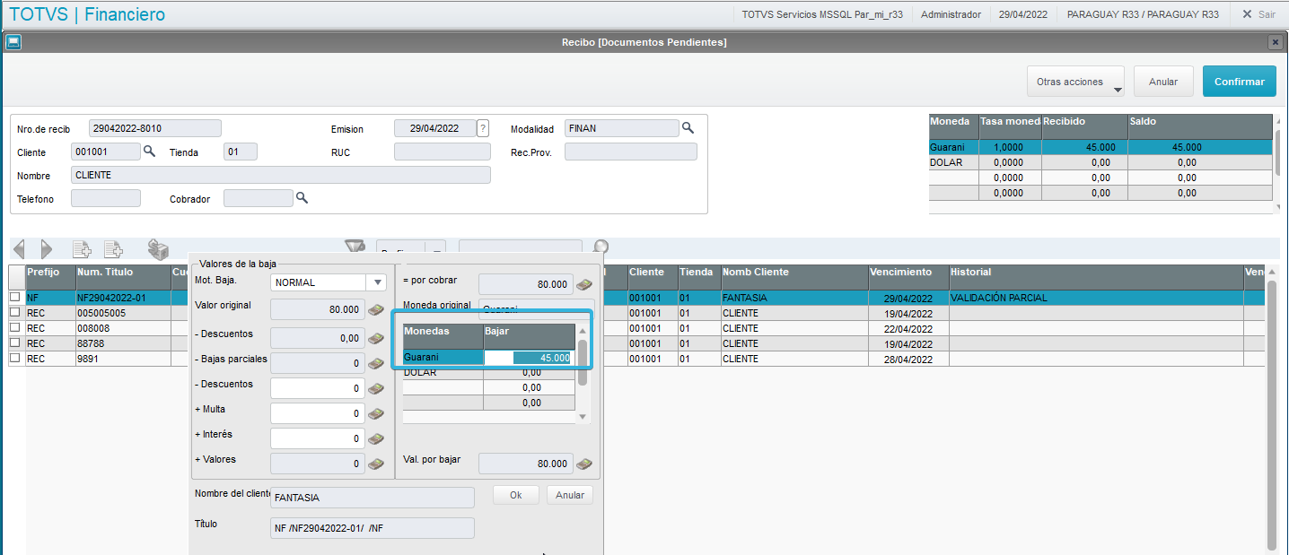The image size is (1289, 555).
Task: Click the Sair exit button
Action: click(x=1258, y=14)
